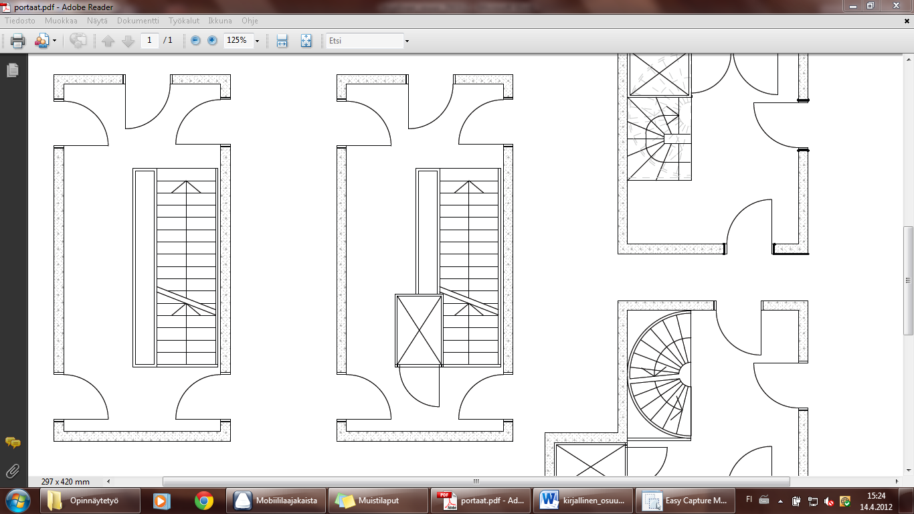Click the FI language indicator
This screenshot has width=914, height=514.
pos(749,499)
